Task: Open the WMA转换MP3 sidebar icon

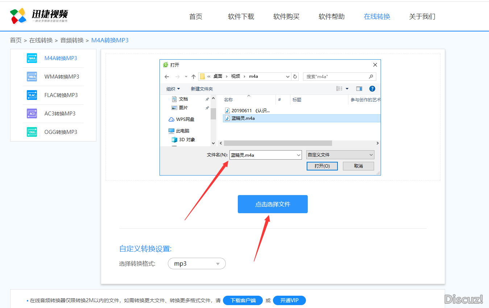Action: pos(32,77)
